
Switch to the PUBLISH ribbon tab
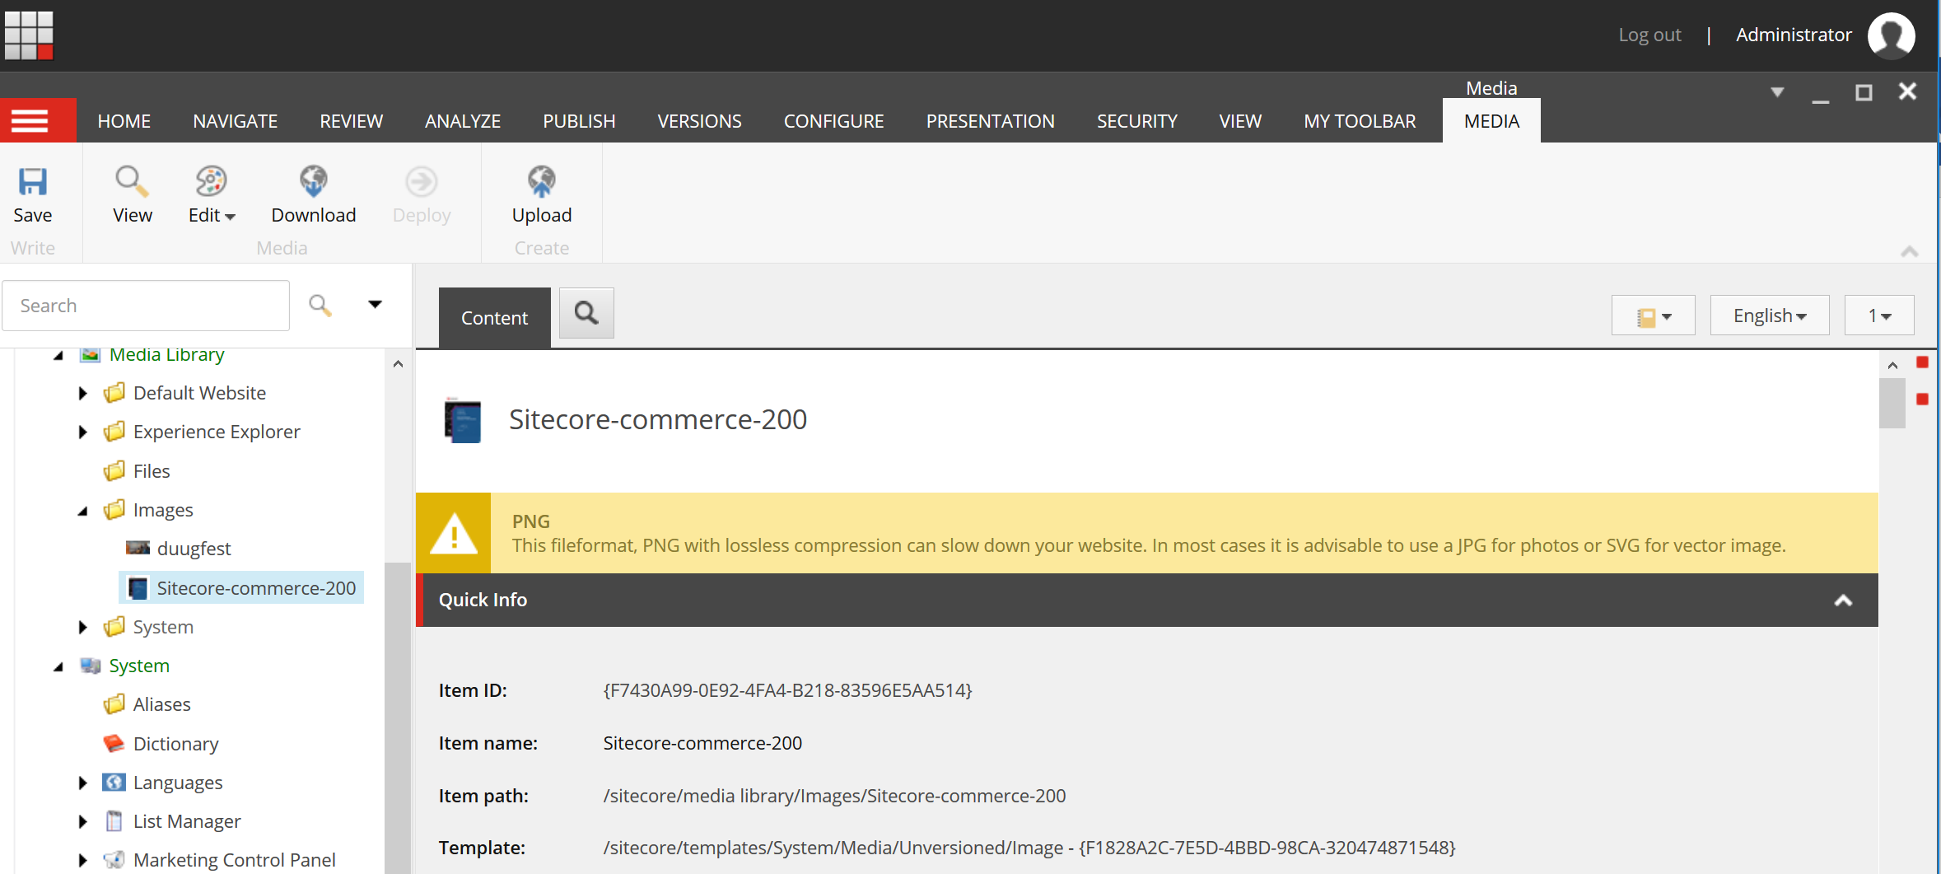pos(579,121)
